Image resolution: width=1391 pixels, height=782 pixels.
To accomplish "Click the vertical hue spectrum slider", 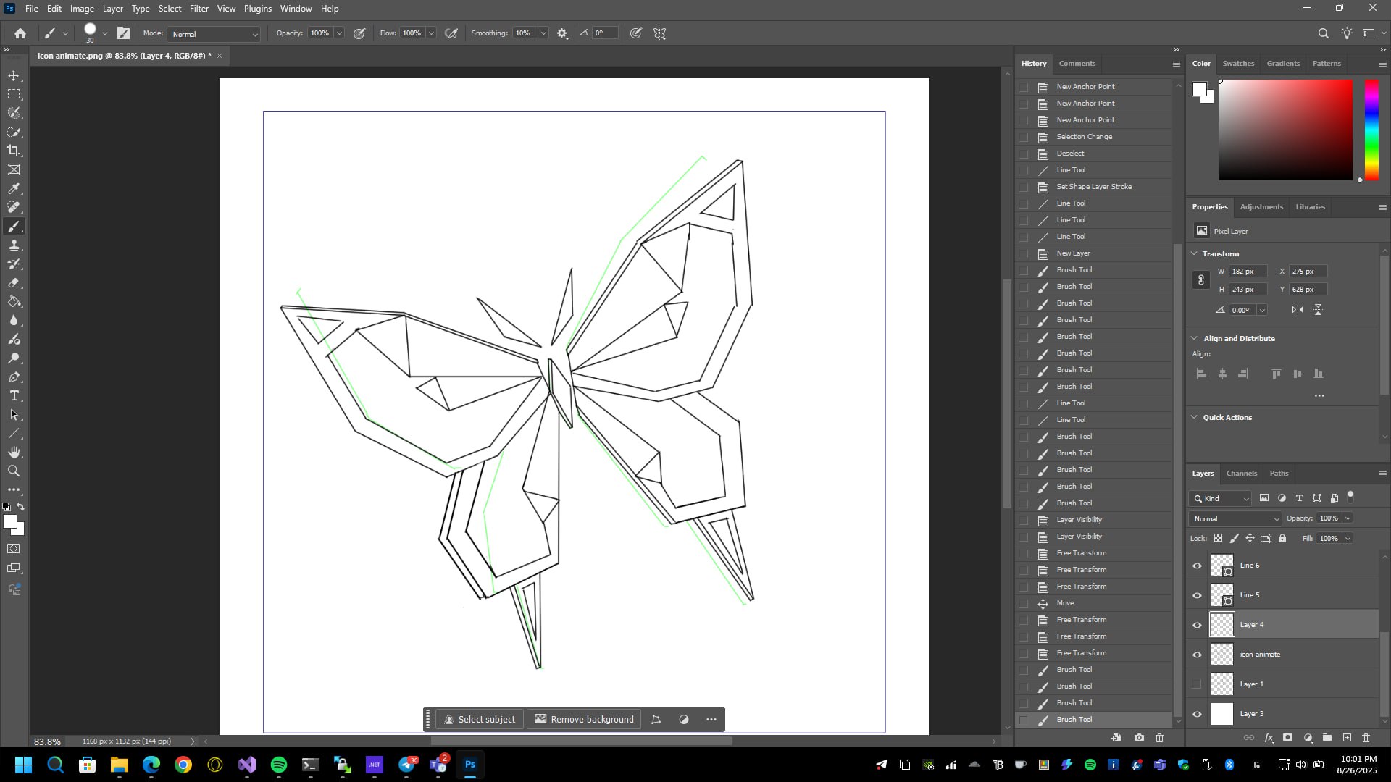I will [x=1371, y=129].
